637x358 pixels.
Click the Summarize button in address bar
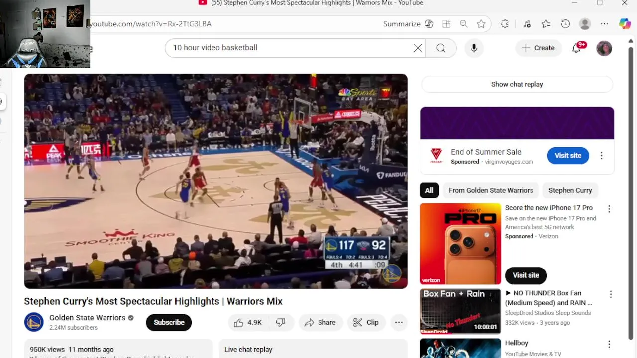(408, 24)
